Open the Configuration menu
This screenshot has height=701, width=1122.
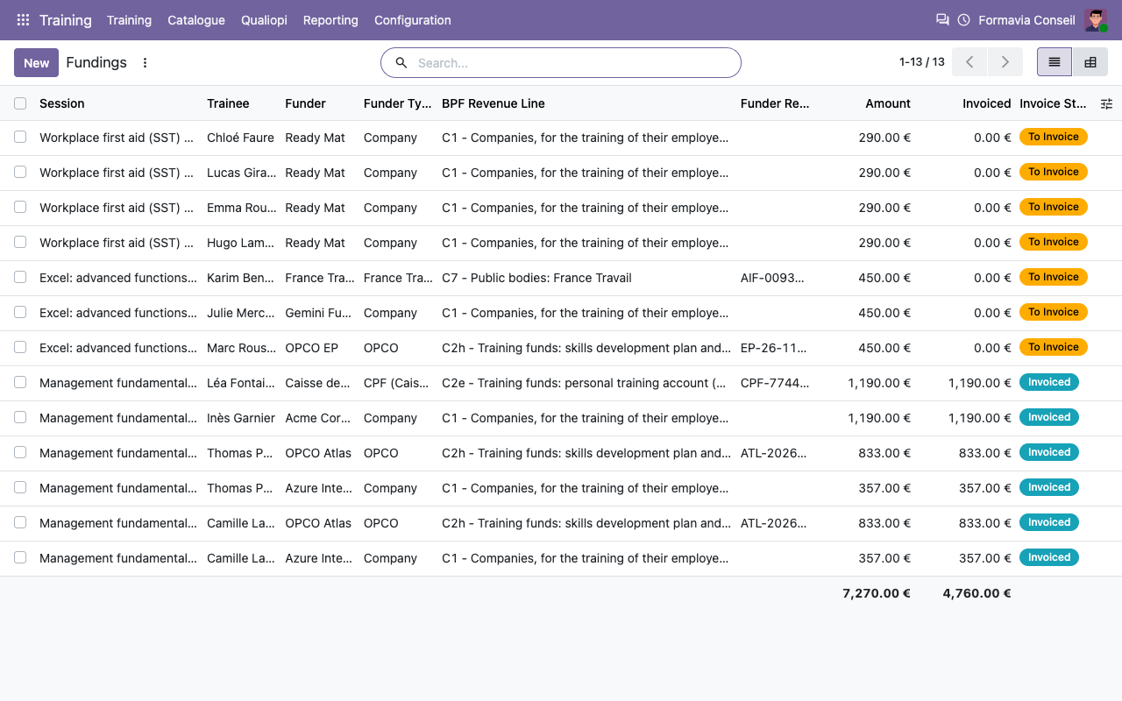[x=413, y=20]
